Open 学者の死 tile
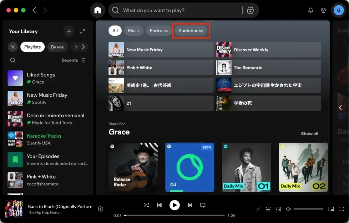The image size is (349, 223). (269, 103)
